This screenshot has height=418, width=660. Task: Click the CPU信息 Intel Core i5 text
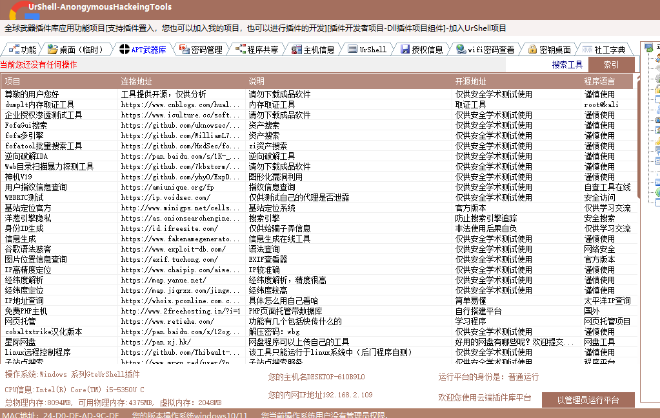point(74,390)
